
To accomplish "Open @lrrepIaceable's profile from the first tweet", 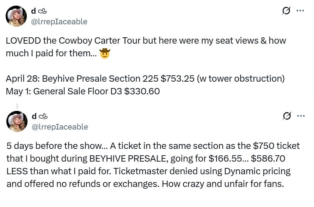I will click(x=60, y=21).
